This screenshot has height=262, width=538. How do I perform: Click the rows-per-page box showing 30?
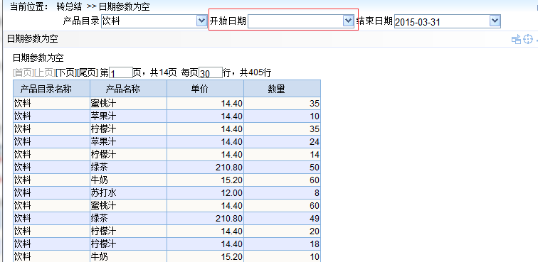[x=211, y=72]
